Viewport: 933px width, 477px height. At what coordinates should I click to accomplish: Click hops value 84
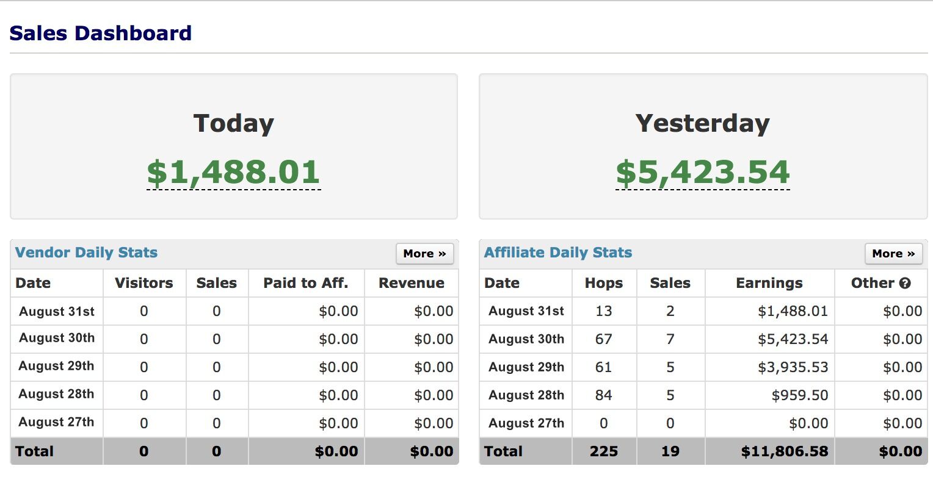coord(604,395)
